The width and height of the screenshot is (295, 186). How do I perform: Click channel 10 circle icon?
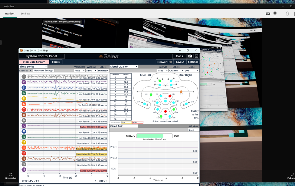pyautogui.click(x=24, y=126)
